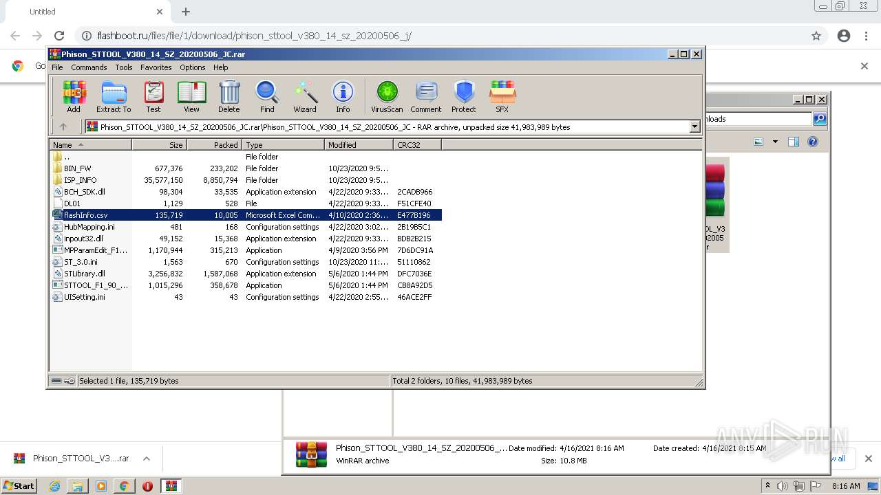
Task: Sort by the Name column header
Action: (x=91, y=145)
